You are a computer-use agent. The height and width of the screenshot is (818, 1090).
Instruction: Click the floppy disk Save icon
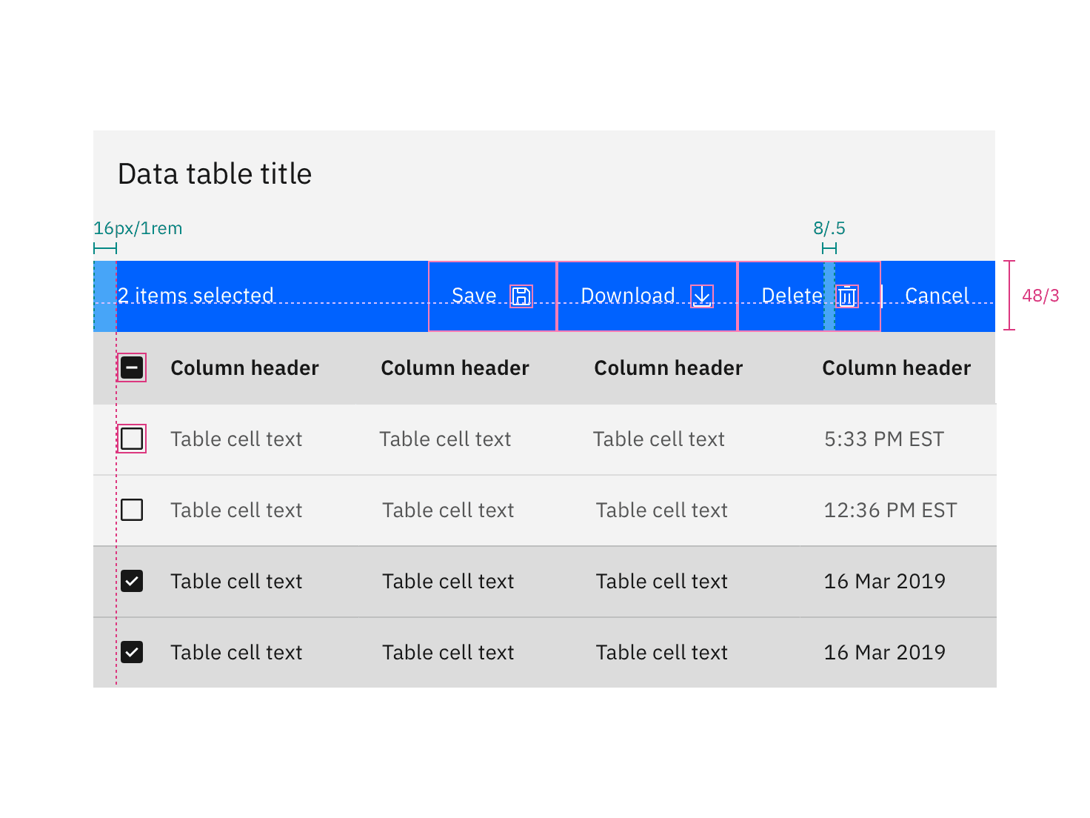point(521,295)
